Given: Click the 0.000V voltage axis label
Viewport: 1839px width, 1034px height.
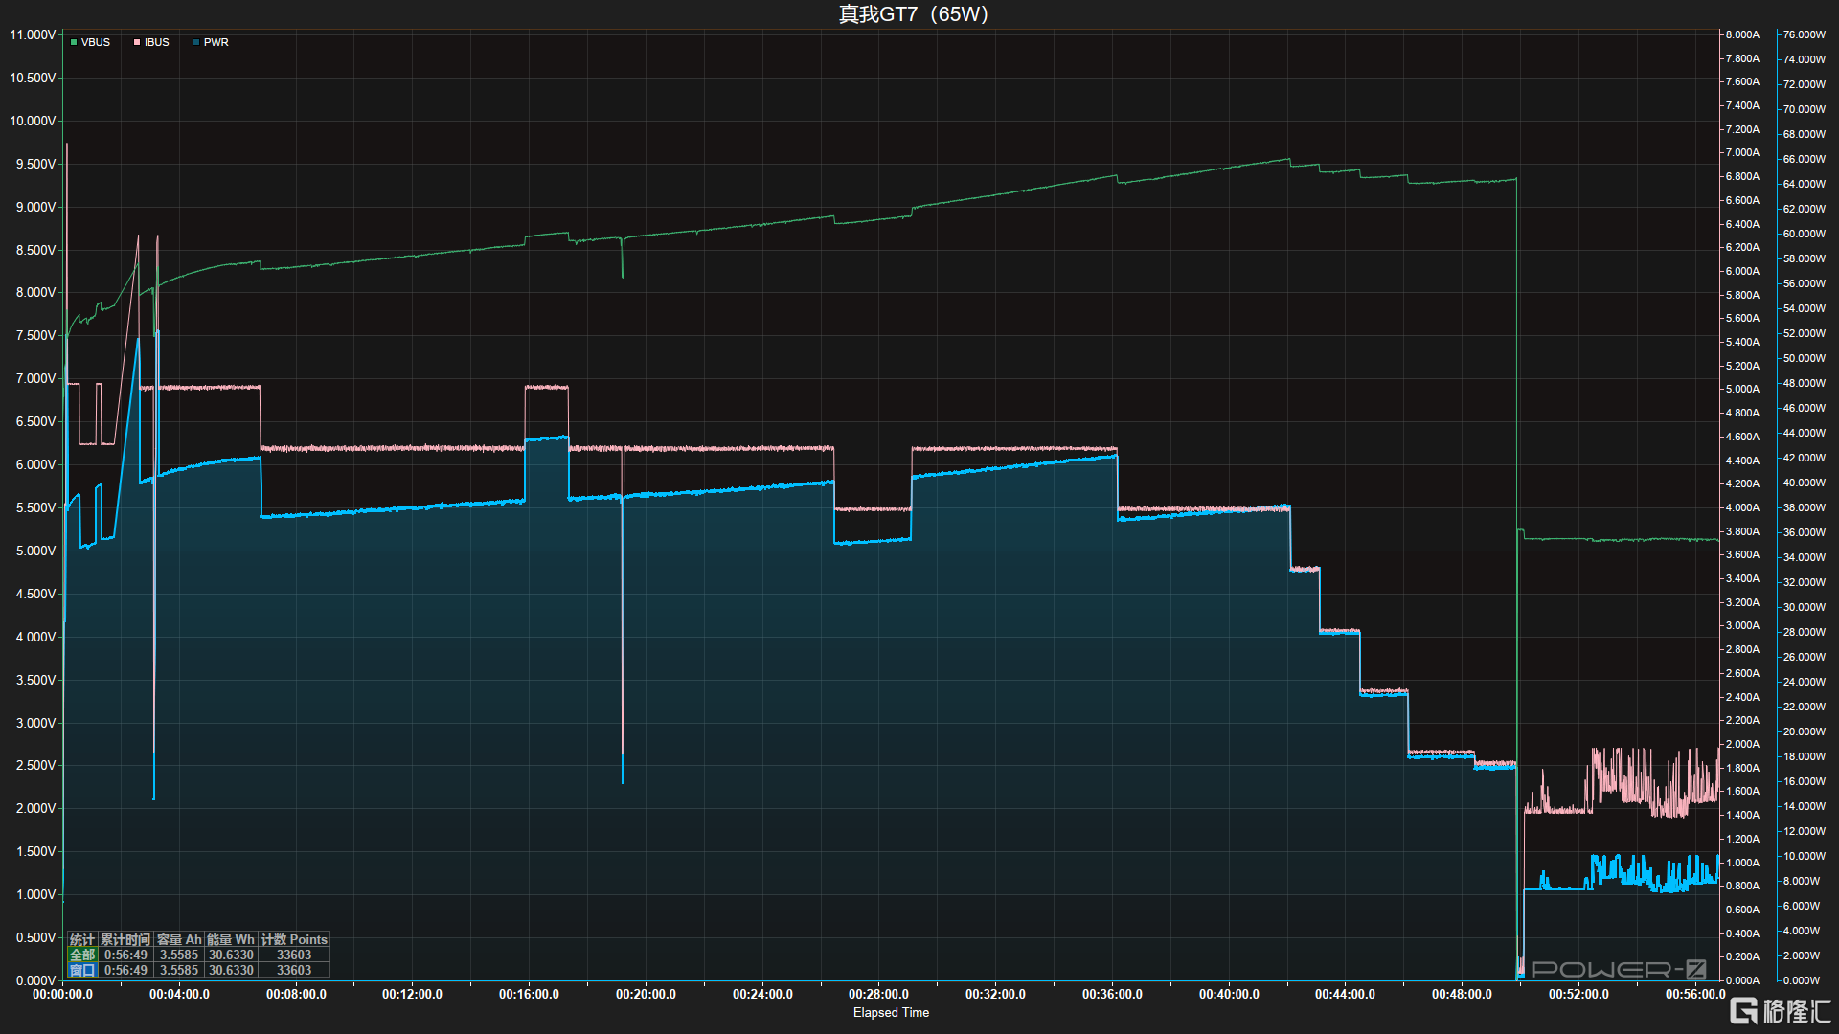Looking at the screenshot, I should click(35, 980).
